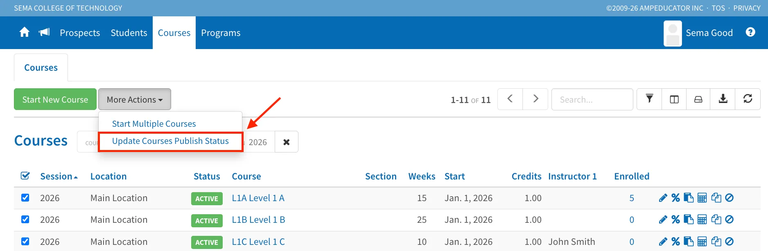The height and width of the screenshot is (251, 768).
Task: Click the percent icon for L1B row
Action: click(675, 220)
